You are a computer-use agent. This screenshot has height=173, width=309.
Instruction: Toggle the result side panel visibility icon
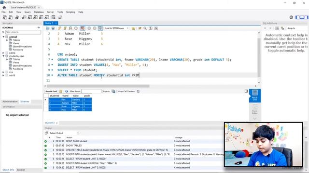[x=246, y=91]
